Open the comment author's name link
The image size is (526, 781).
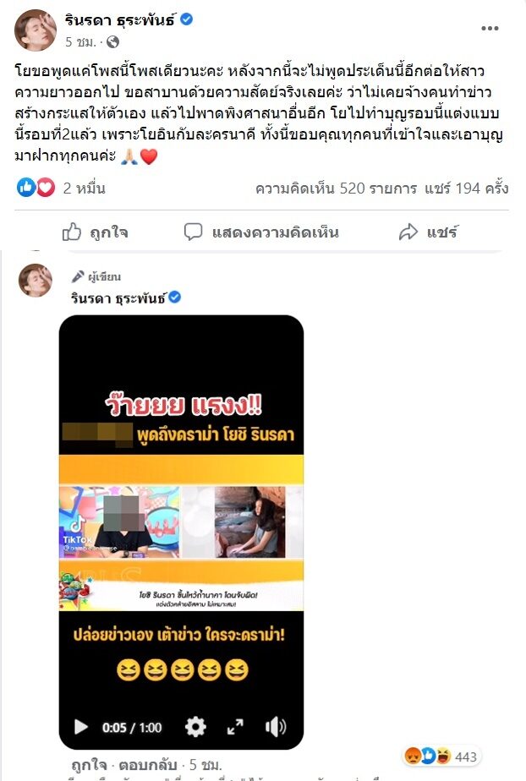118,298
